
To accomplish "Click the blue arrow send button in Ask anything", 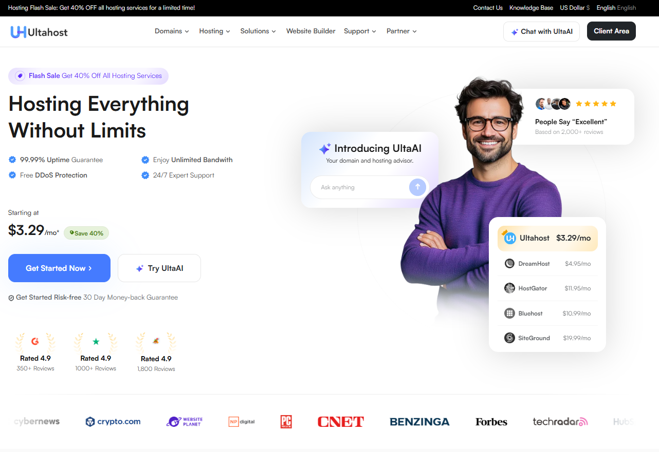I will 417,187.
